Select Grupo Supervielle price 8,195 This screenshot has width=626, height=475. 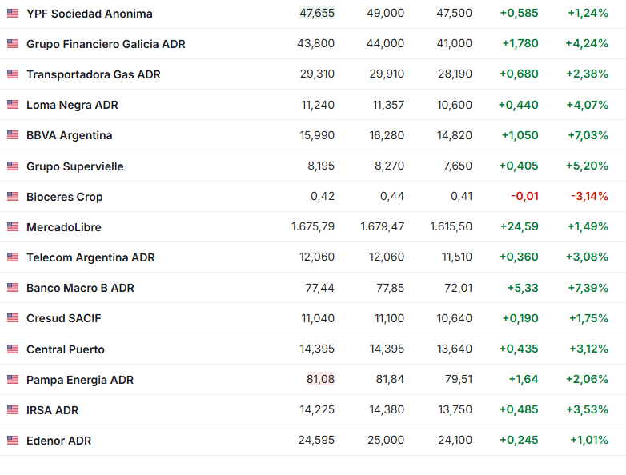(321, 166)
